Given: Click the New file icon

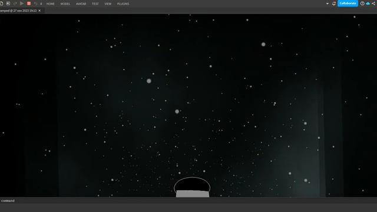Looking at the screenshot, I should coord(1,4).
